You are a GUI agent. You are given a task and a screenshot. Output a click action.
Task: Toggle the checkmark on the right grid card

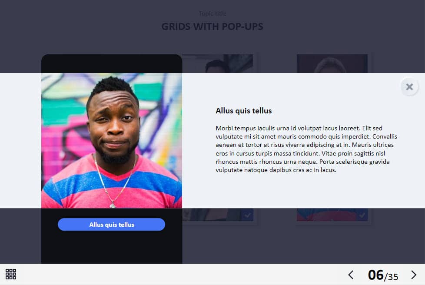[362, 215]
